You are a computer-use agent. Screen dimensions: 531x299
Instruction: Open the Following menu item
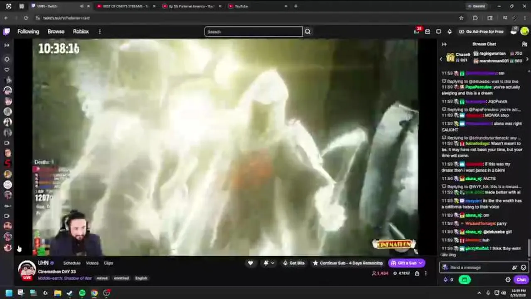click(x=28, y=32)
